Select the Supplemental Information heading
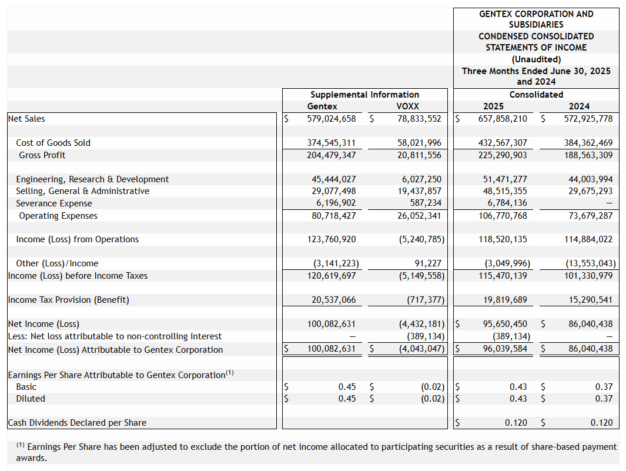This screenshot has height=471, width=626. pos(364,95)
